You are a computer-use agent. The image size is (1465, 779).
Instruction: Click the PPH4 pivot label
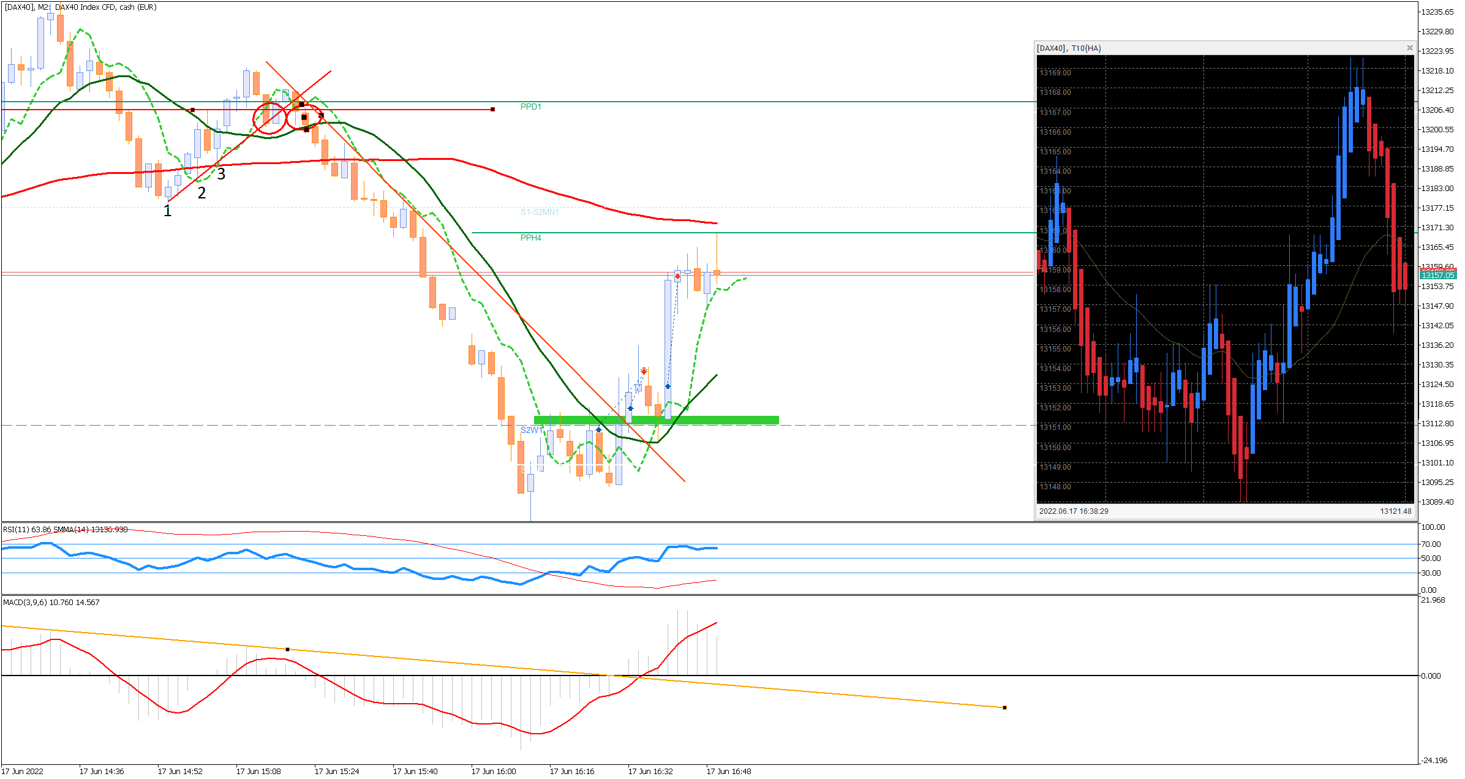click(x=530, y=238)
